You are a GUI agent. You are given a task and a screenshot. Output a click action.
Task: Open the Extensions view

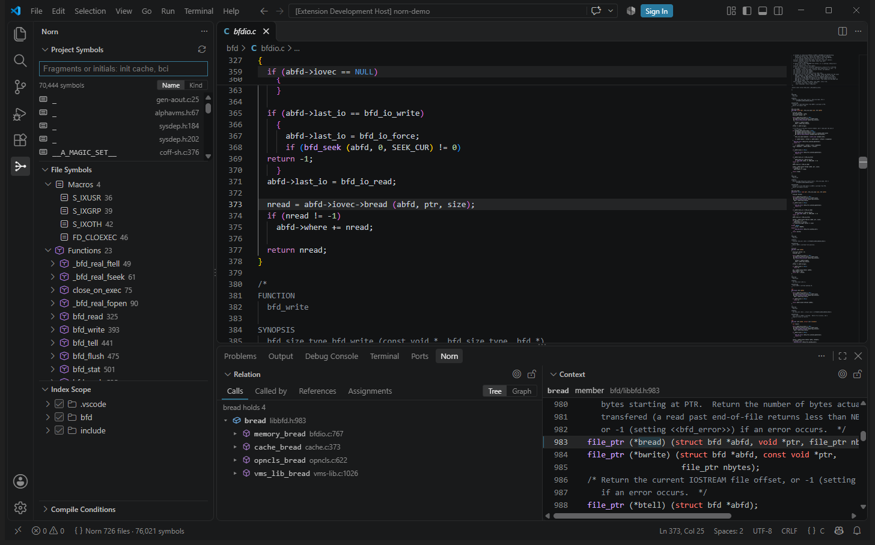click(20, 140)
